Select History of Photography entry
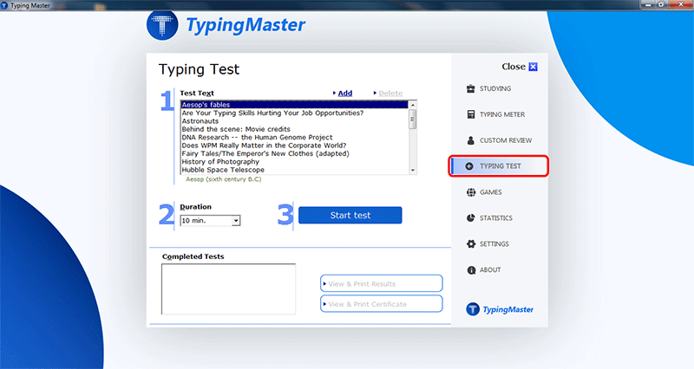The image size is (694, 369). [294, 162]
